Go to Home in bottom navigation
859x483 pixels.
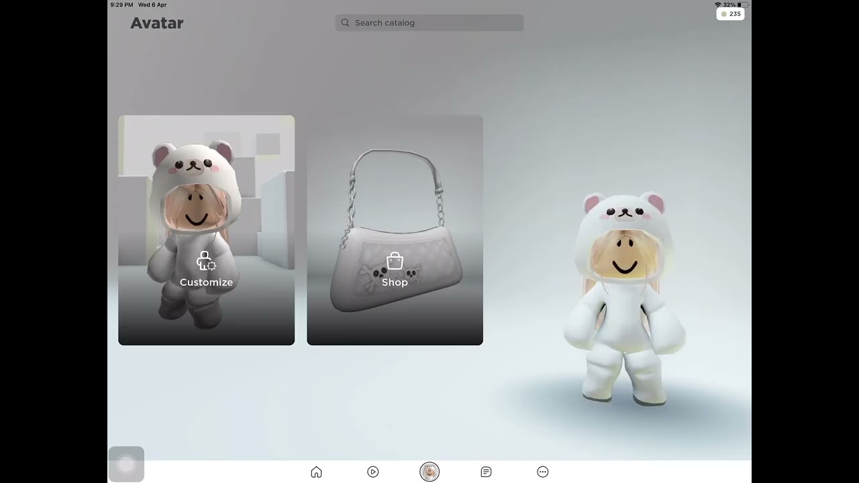click(x=316, y=472)
